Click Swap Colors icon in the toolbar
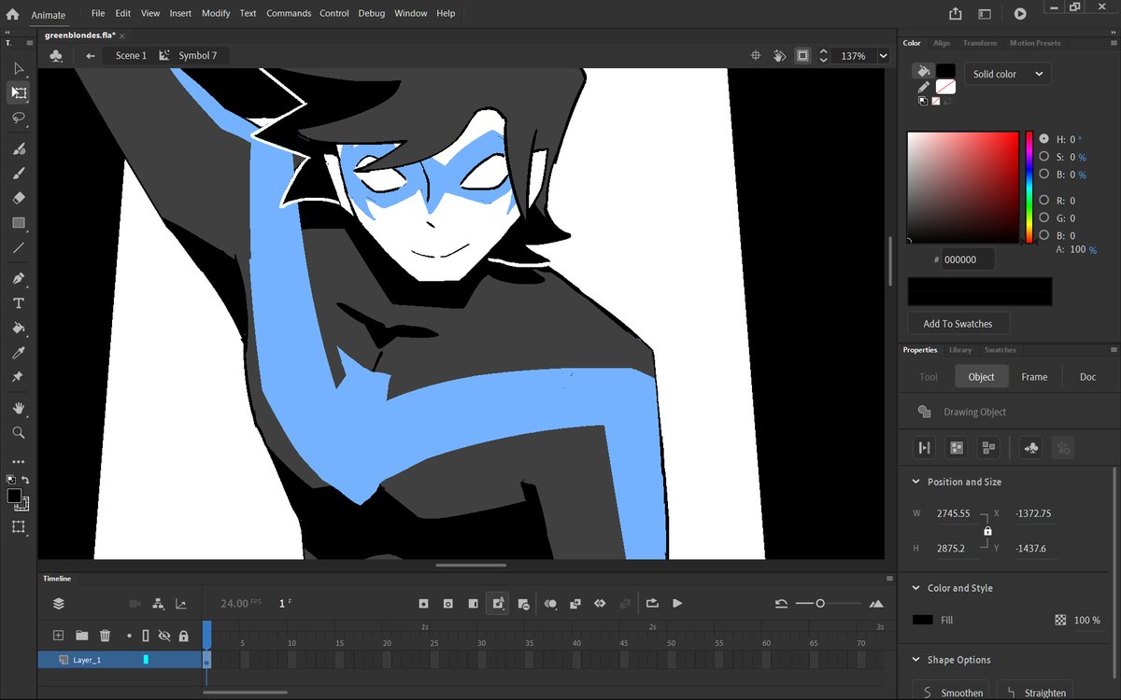Image resolution: width=1121 pixels, height=700 pixels. pyautogui.click(x=26, y=480)
